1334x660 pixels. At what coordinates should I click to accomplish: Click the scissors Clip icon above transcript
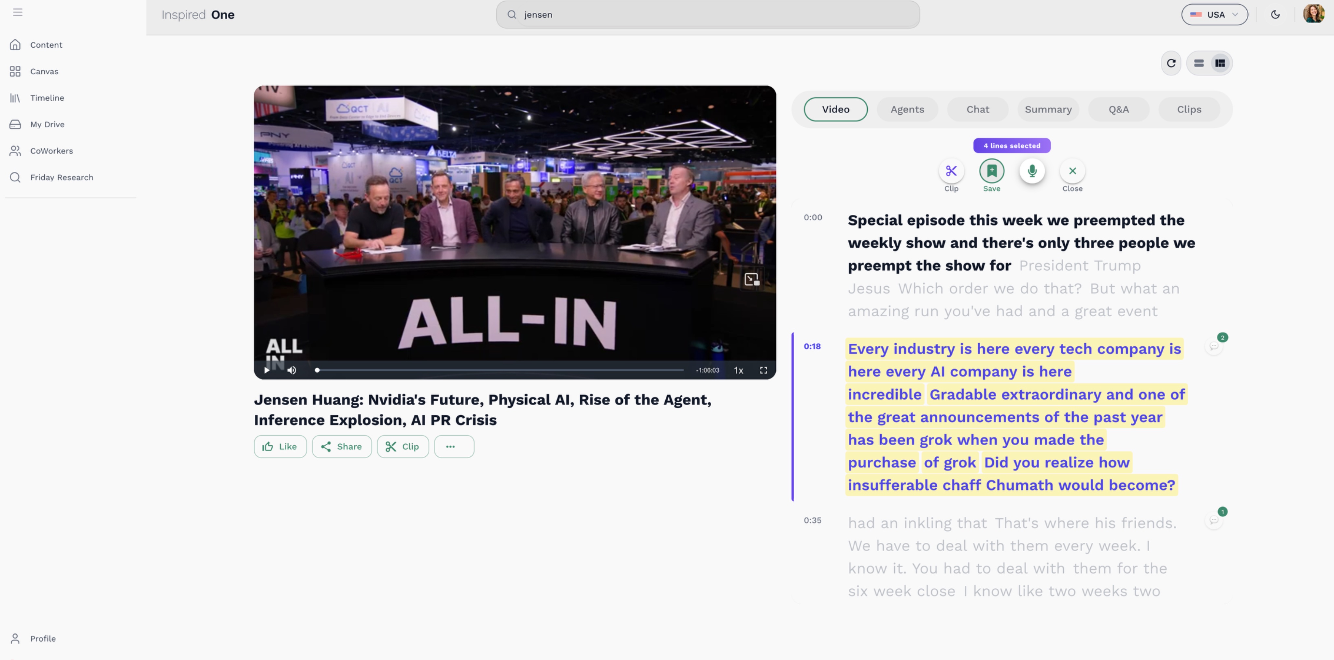click(951, 171)
